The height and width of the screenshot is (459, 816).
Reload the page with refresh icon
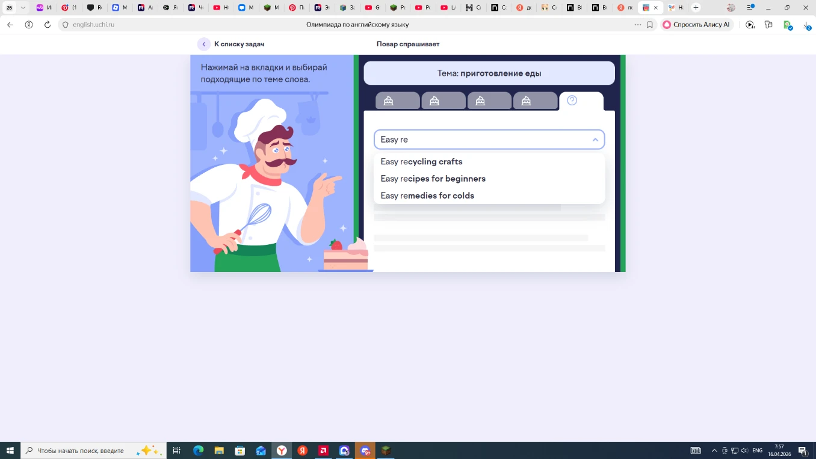pos(48,25)
